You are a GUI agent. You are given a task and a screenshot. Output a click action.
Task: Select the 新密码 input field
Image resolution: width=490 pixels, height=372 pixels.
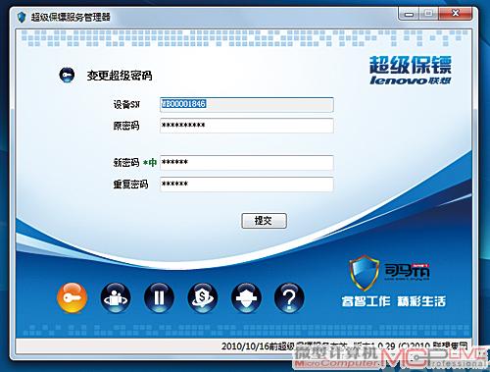tap(247, 163)
